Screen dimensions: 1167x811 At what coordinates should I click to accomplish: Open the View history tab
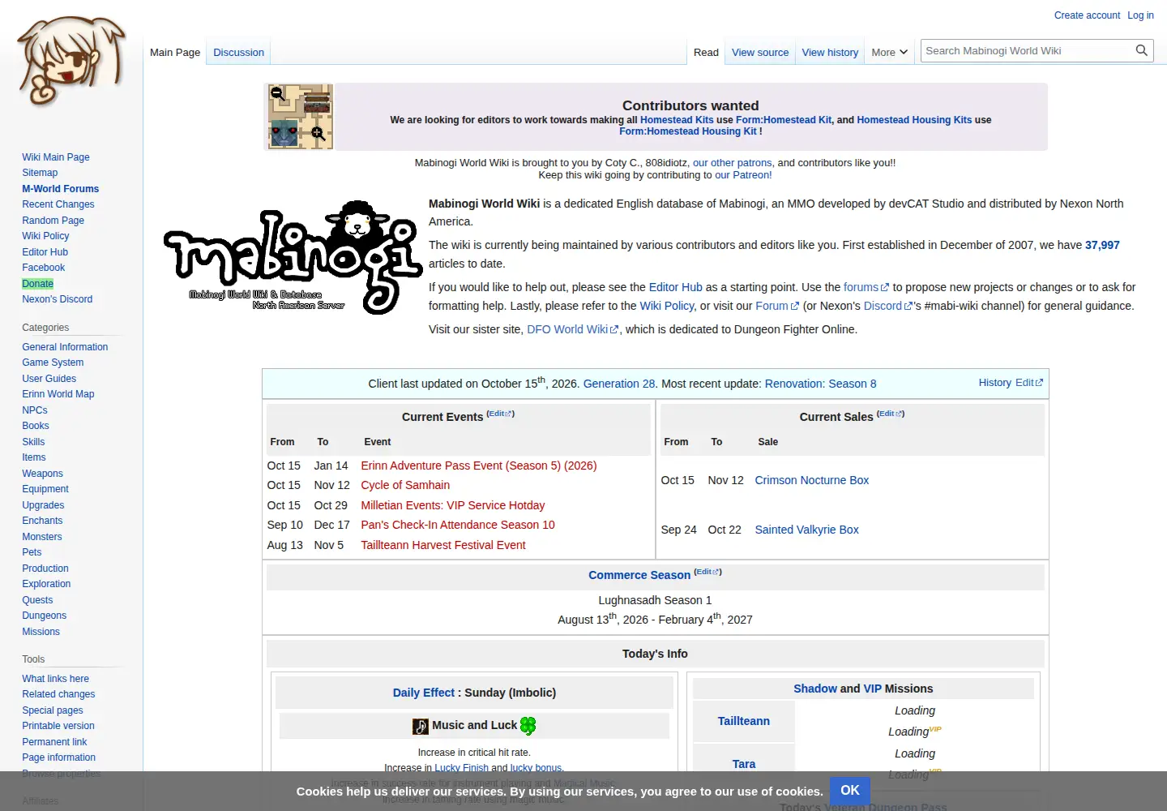830,52
